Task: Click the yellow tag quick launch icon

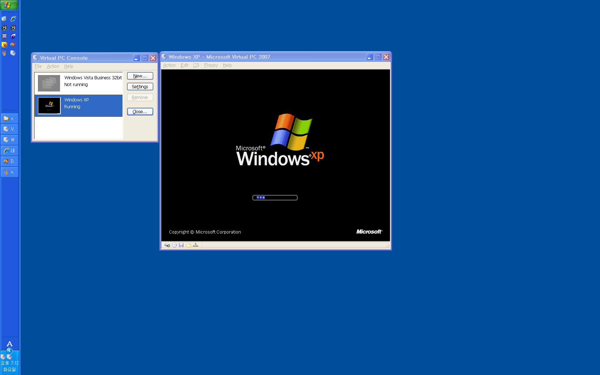Action: 4,45
